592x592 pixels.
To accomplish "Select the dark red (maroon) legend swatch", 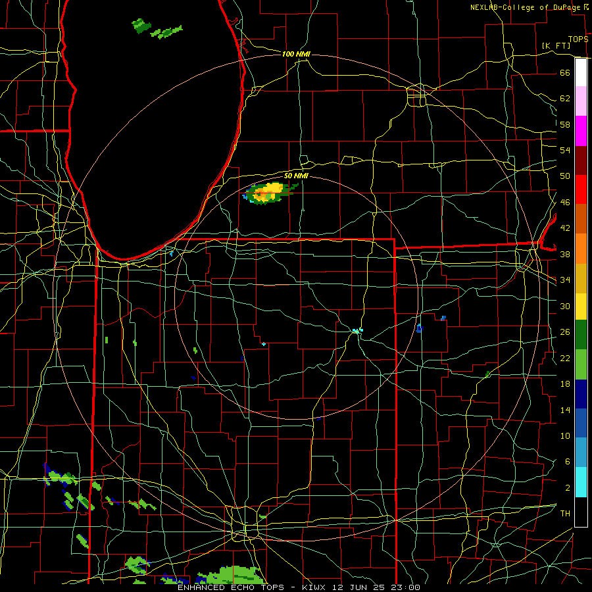I will click(581, 160).
